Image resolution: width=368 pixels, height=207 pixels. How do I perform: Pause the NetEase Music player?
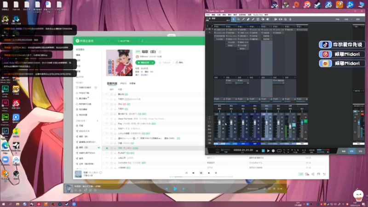point(201,173)
